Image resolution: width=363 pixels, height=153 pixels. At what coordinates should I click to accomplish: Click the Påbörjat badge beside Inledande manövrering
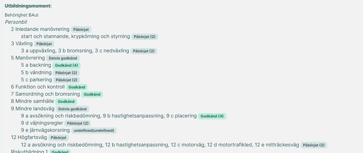pos(81,30)
